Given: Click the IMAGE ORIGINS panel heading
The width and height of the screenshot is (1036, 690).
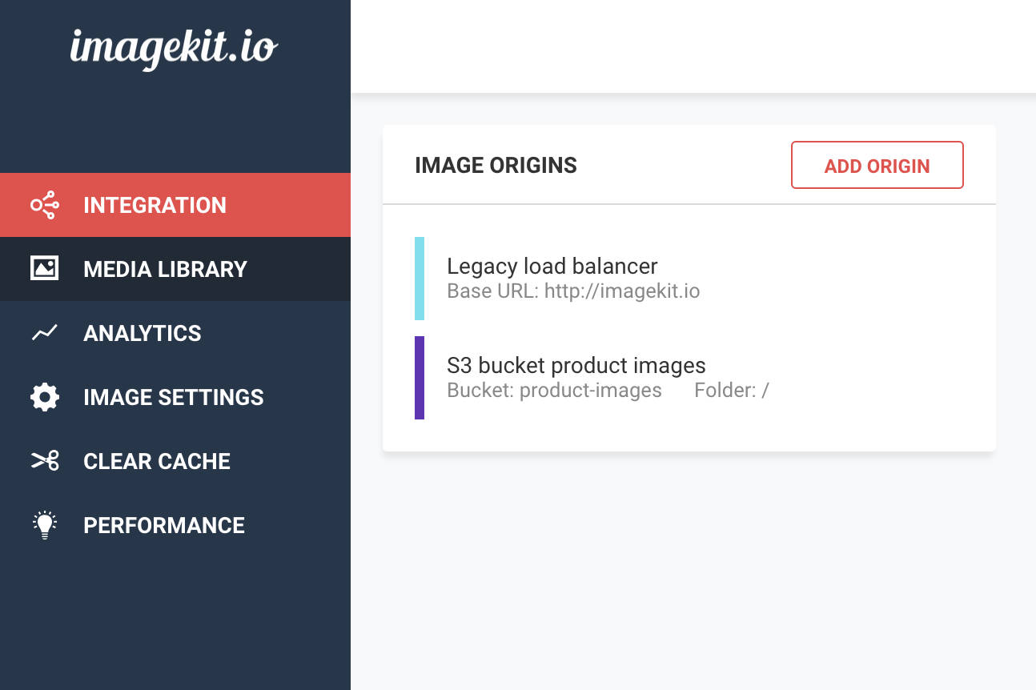Looking at the screenshot, I should point(496,165).
